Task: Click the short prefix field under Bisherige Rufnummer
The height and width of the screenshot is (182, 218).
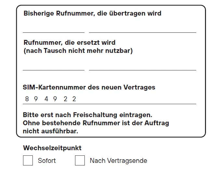Action: [54, 28]
